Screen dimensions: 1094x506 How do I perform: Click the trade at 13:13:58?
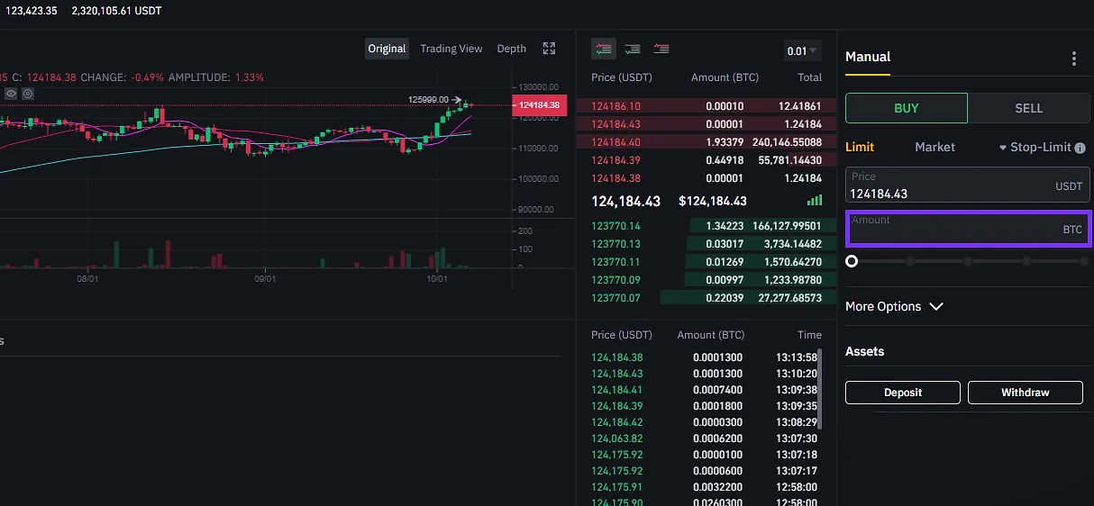tap(705, 357)
